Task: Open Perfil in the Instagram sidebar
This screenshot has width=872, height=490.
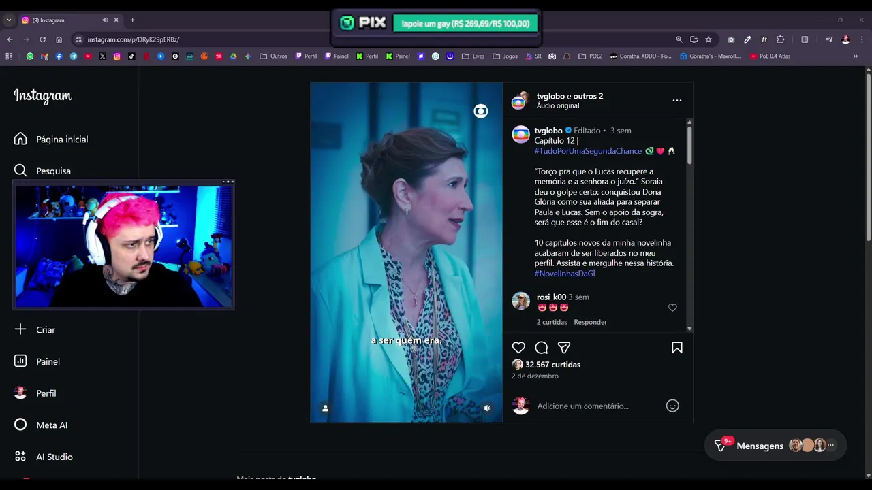Action: (x=35, y=393)
